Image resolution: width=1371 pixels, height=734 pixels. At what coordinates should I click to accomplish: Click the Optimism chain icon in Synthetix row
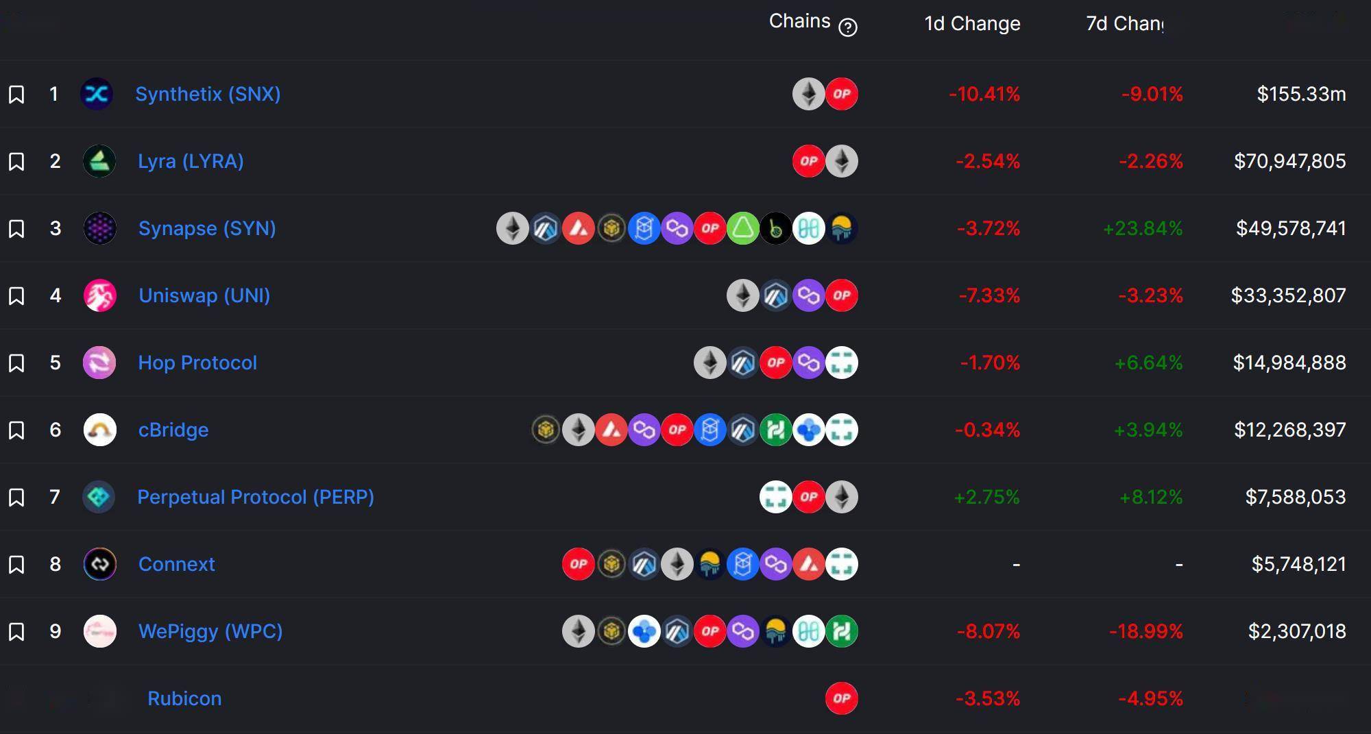tap(842, 94)
